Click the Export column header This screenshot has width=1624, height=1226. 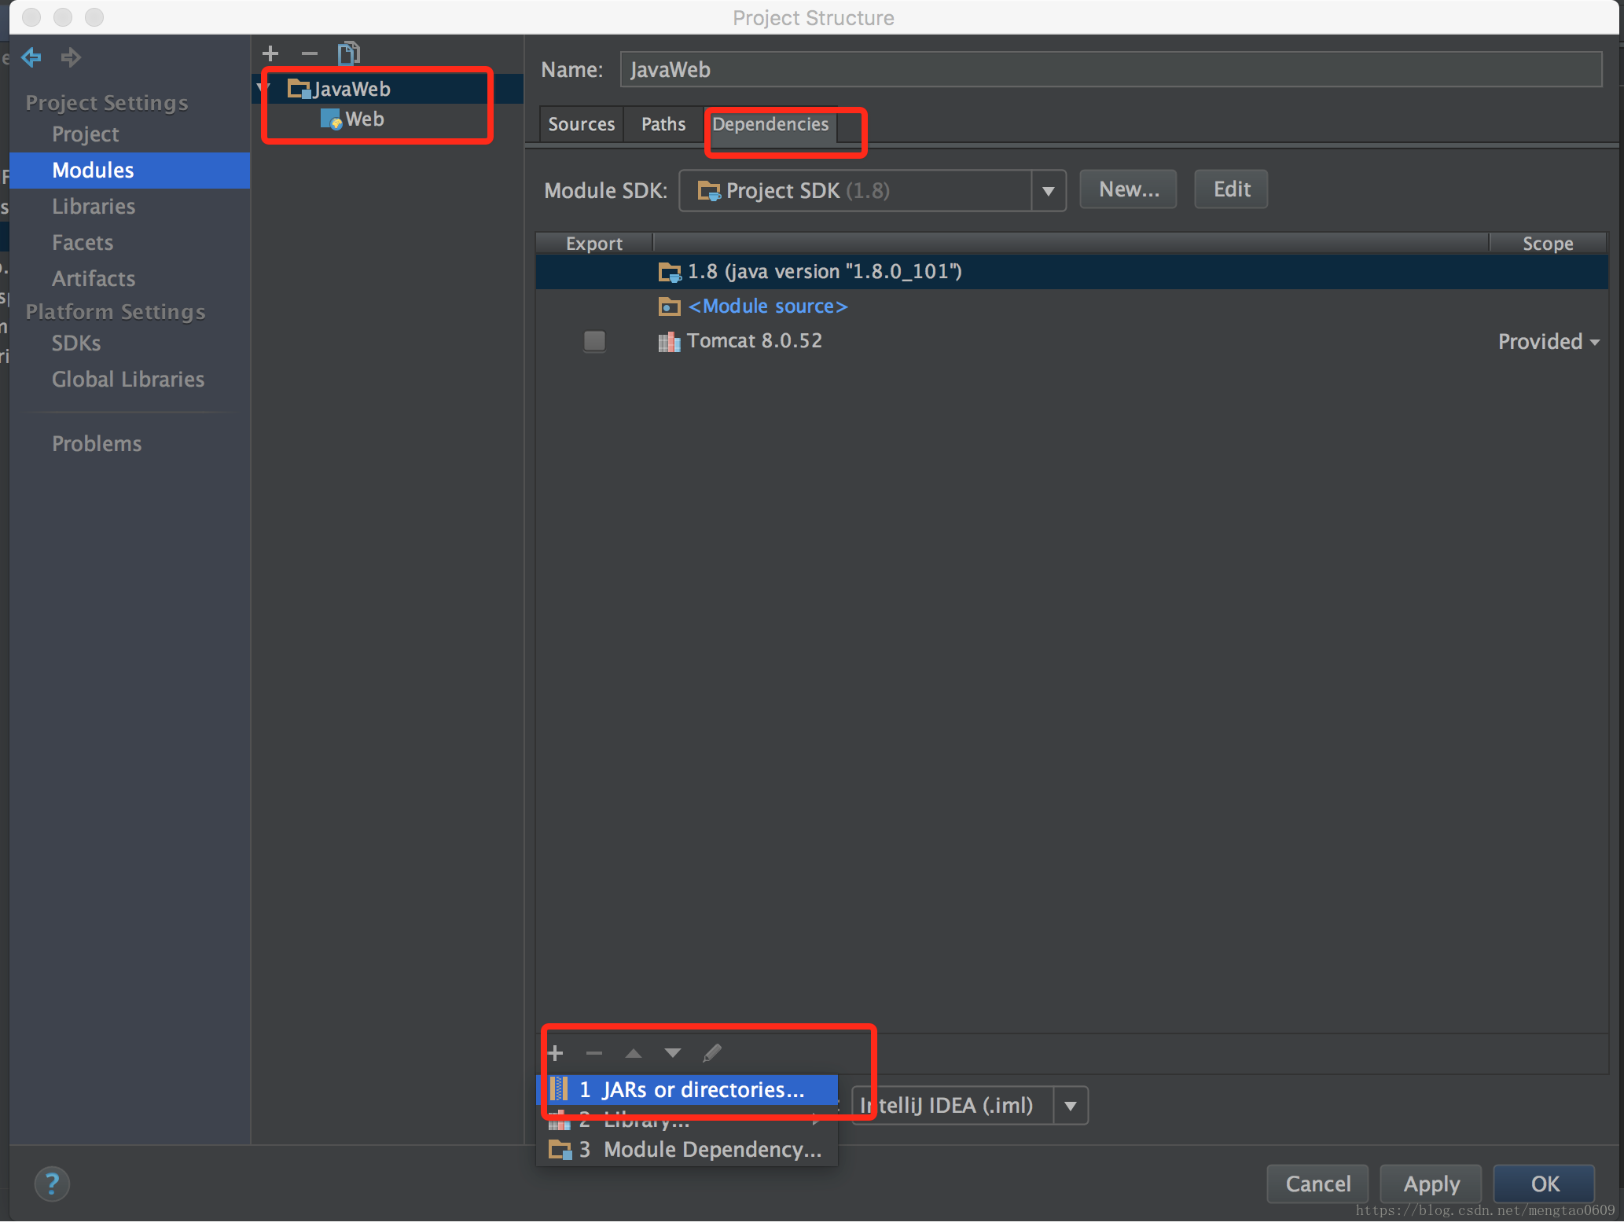click(594, 244)
